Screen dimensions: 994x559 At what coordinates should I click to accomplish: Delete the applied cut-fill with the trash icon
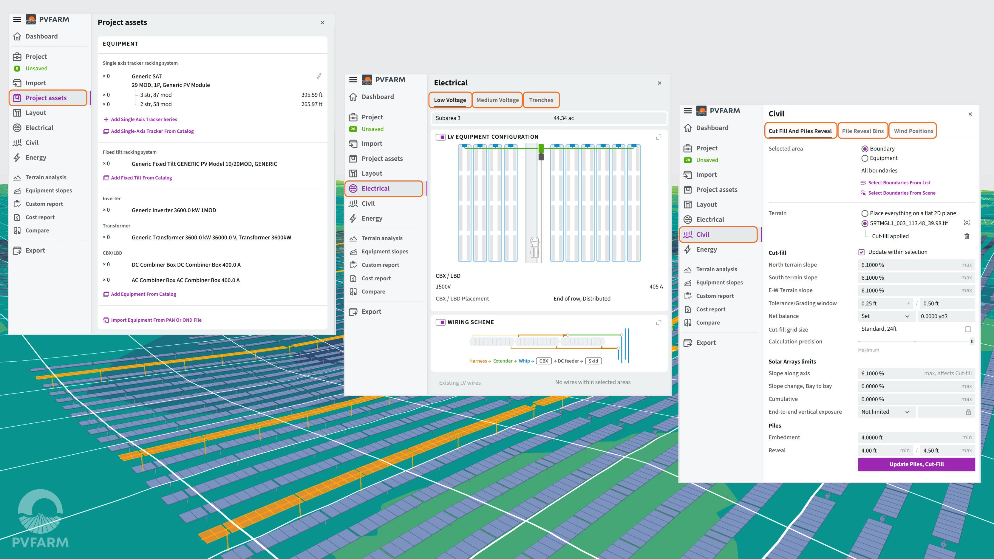[x=967, y=236]
